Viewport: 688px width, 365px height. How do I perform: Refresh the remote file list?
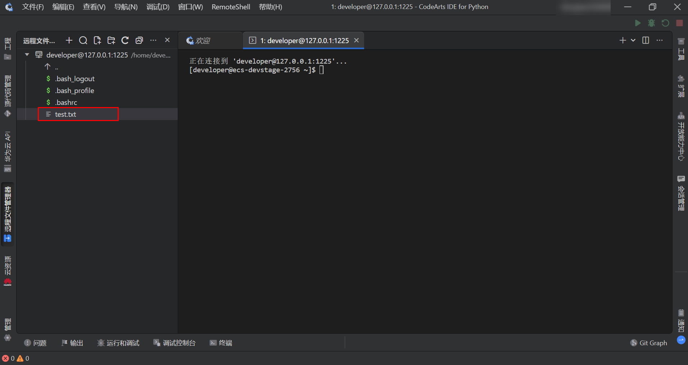click(x=125, y=40)
